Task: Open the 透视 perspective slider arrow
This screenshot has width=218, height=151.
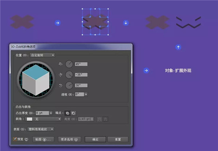Action: 86,94
